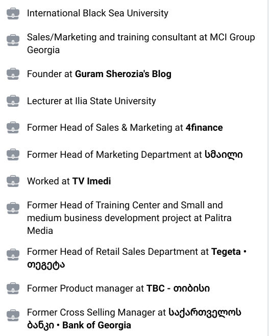This screenshot has width=269, height=336.
Task: Open the 4finance page link
Action: pyautogui.click(x=204, y=128)
